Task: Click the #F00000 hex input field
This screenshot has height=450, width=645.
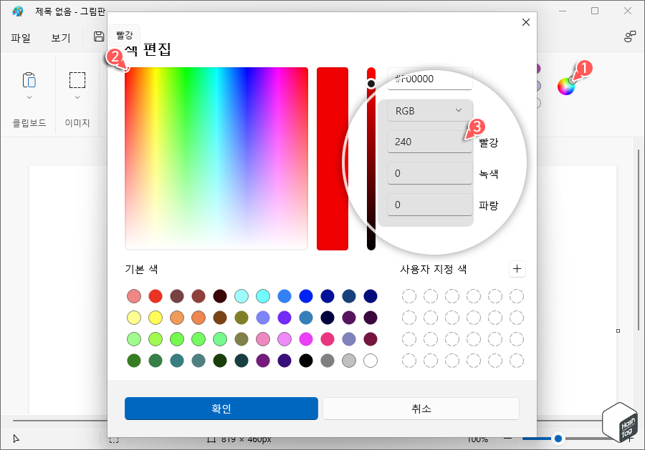Action: (429, 79)
